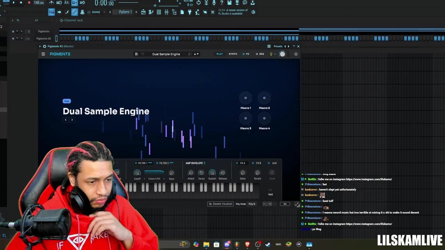Open the Presets menu in plugin wrapper
The height and width of the screenshot is (250, 445).
point(278,46)
